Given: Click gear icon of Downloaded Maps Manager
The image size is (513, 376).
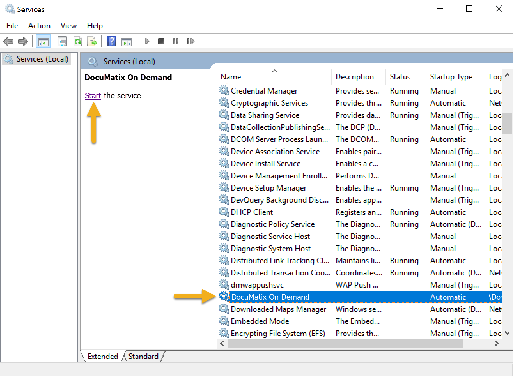Looking at the screenshot, I should point(224,309).
